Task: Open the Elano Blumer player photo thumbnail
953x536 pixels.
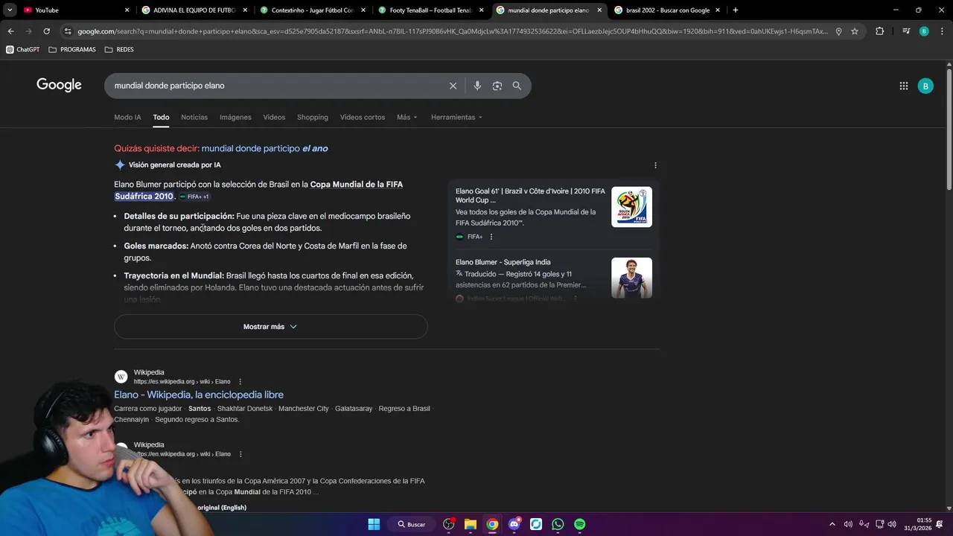Action: click(x=631, y=278)
